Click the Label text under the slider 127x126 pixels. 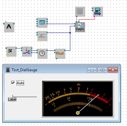tap(12, 99)
